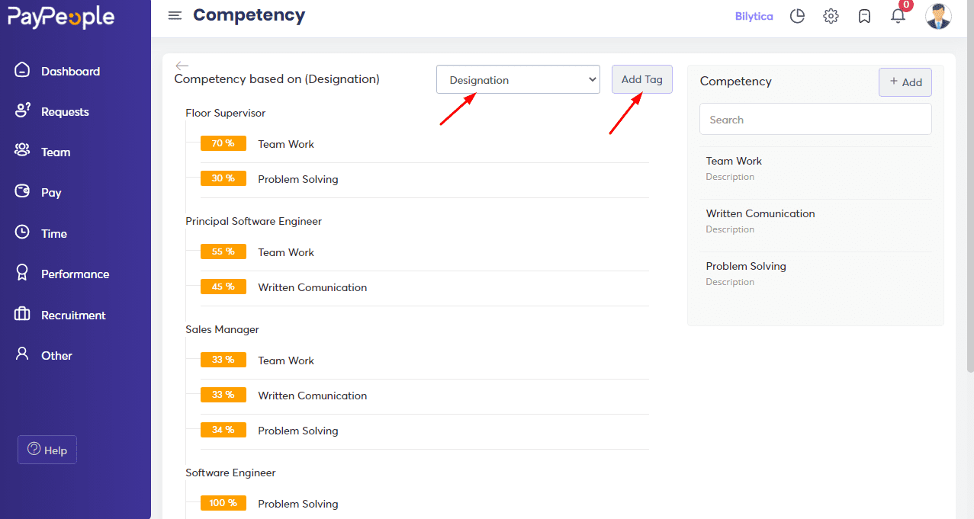Select the Principal Software Engineer designation
This screenshot has height=519, width=974.
(254, 221)
